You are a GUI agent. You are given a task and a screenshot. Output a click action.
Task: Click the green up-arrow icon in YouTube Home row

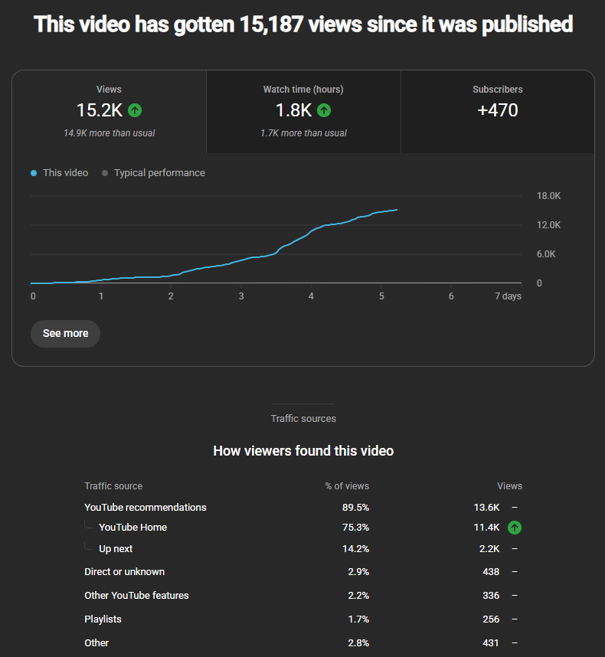click(x=515, y=528)
